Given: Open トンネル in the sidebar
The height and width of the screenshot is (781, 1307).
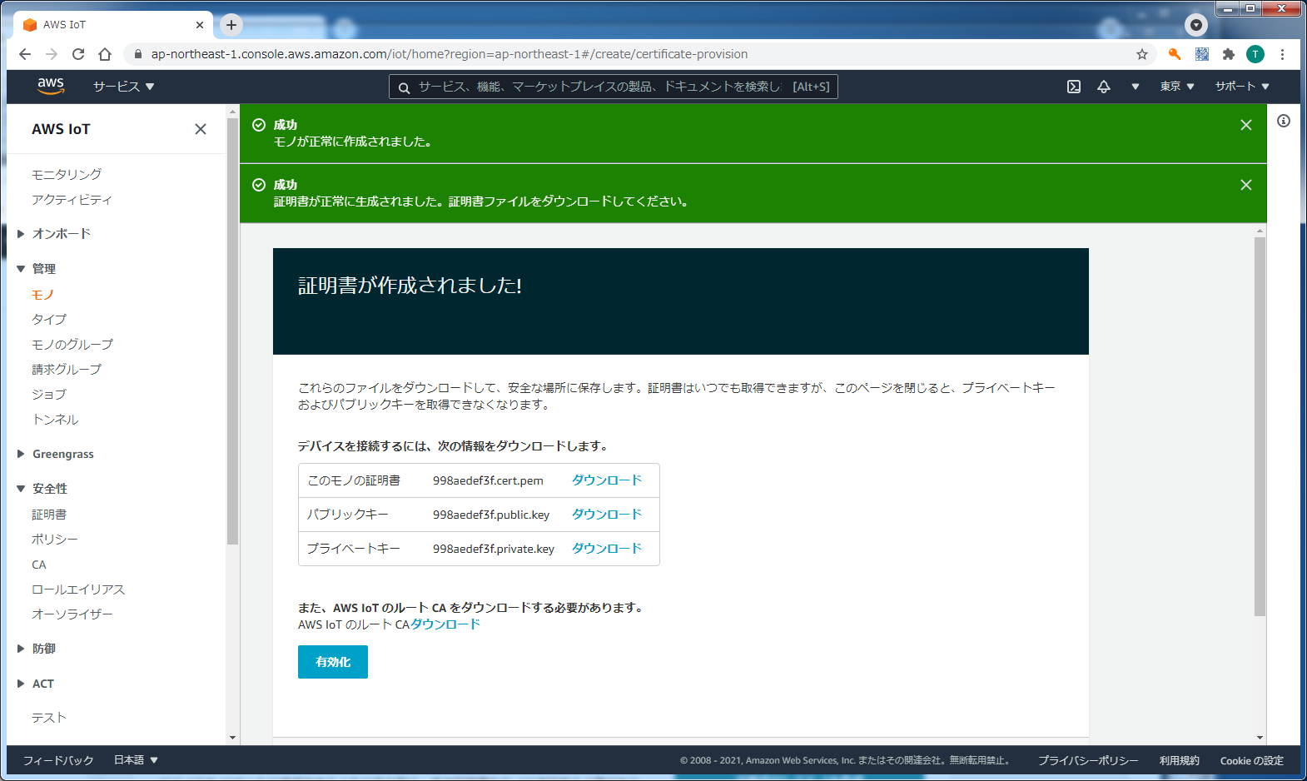Looking at the screenshot, I should (55, 420).
